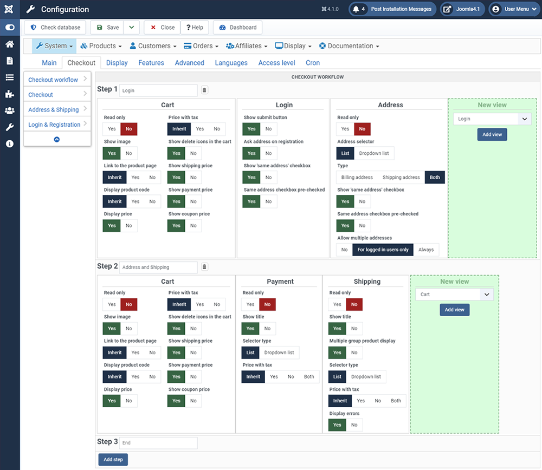Open the System wrench sidebar icon
This screenshot has width=542, height=470.
[10, 127]
